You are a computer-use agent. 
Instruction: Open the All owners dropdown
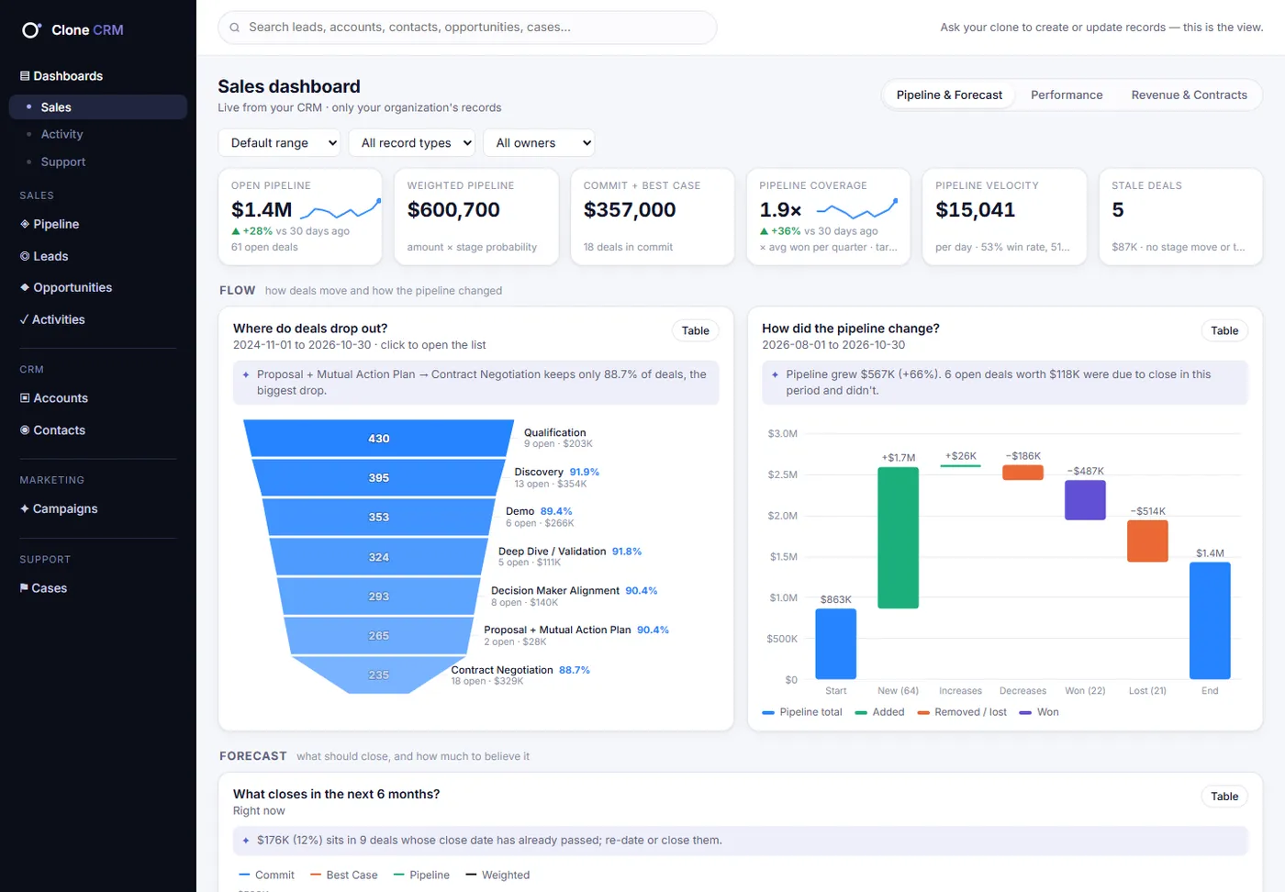tap(539, 143)
